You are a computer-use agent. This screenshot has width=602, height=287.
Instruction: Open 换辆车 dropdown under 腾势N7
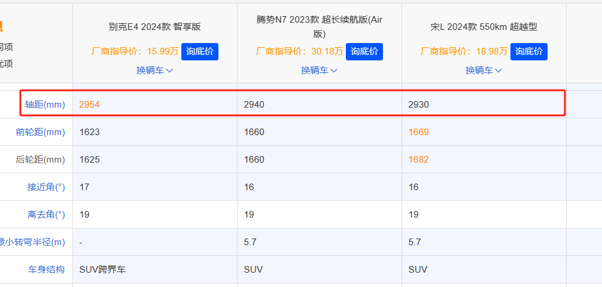[x=319, y=71]
